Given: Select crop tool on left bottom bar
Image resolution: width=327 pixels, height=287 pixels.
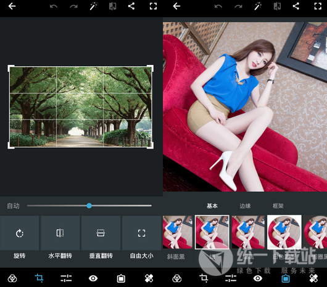Looking at the screenshot, I should (39, 278).
